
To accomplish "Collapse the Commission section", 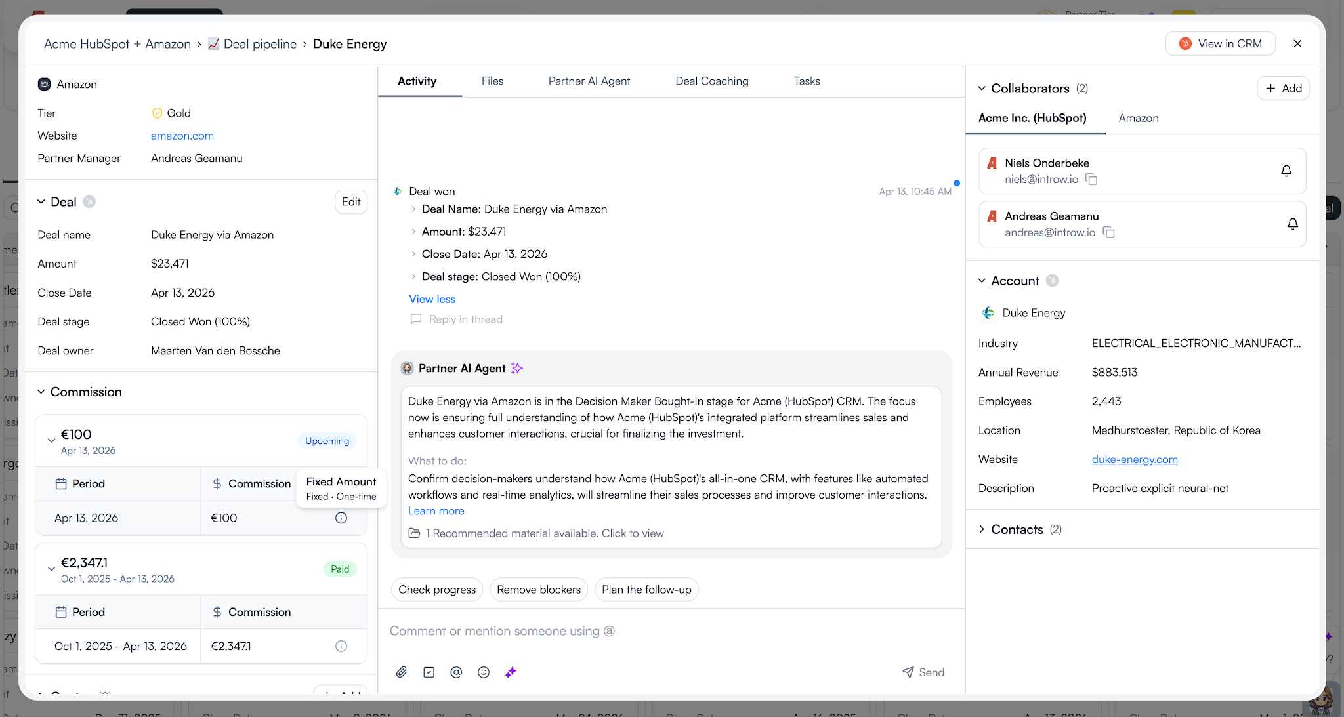I will 41,392.
